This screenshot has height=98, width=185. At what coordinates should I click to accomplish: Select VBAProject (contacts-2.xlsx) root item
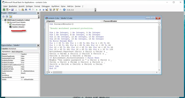click(18, 20)
